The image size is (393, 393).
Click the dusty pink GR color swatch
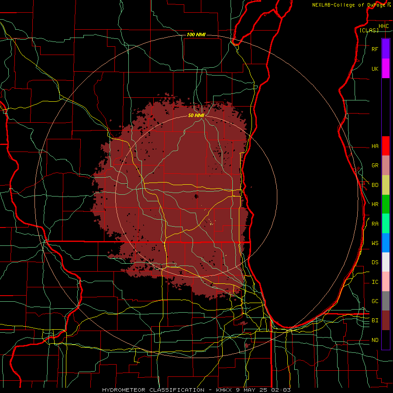[x=386, y=165]
